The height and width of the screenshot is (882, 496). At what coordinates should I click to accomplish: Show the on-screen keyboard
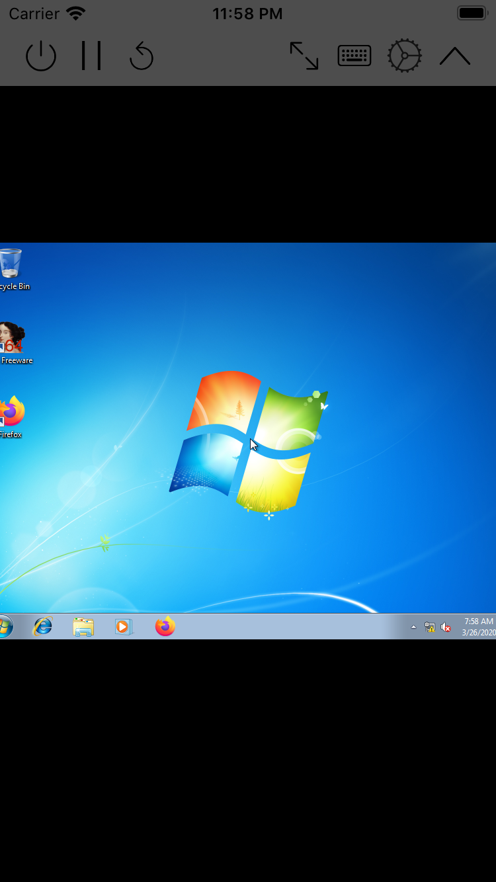(x=354, y=56)
